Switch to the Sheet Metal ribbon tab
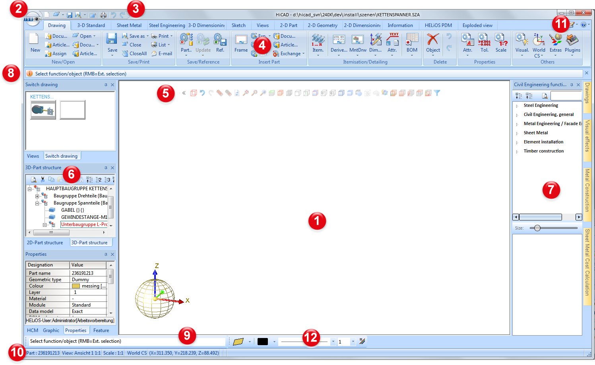 coord(129,25)
